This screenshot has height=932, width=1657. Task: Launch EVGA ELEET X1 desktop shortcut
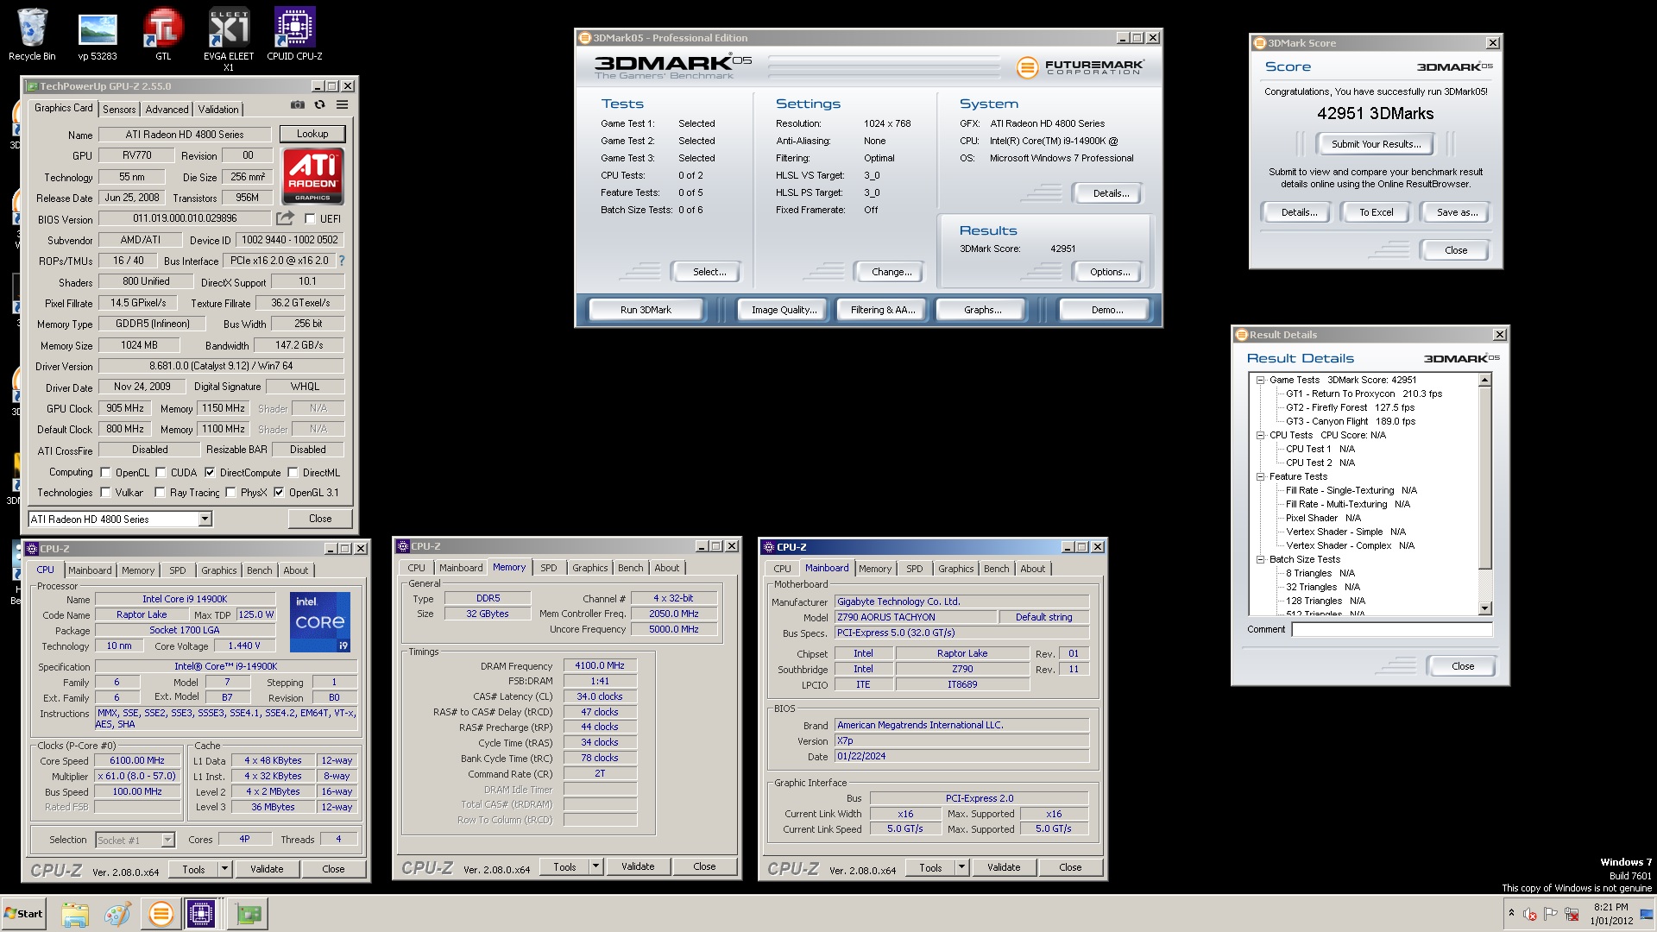point(229,39)
